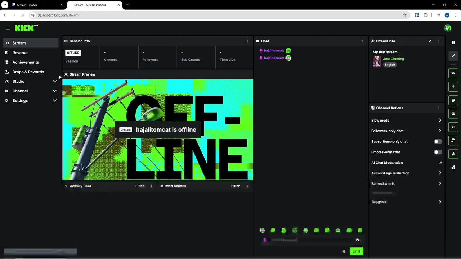Edit stream info with pencil icon

tap(430, 41)
